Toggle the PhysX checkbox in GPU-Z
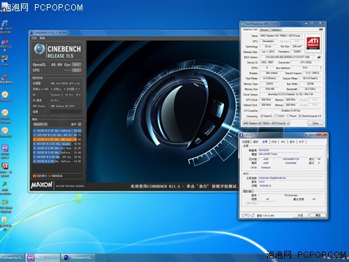Viewport: 349px width, 262px height. pos(288,116)
